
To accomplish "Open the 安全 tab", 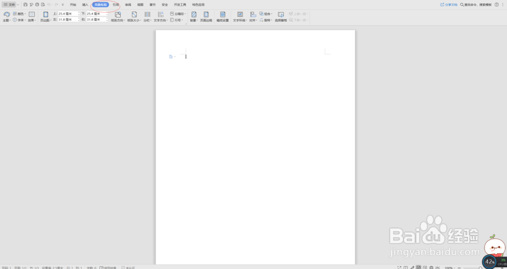I will (x=165, y=5).
